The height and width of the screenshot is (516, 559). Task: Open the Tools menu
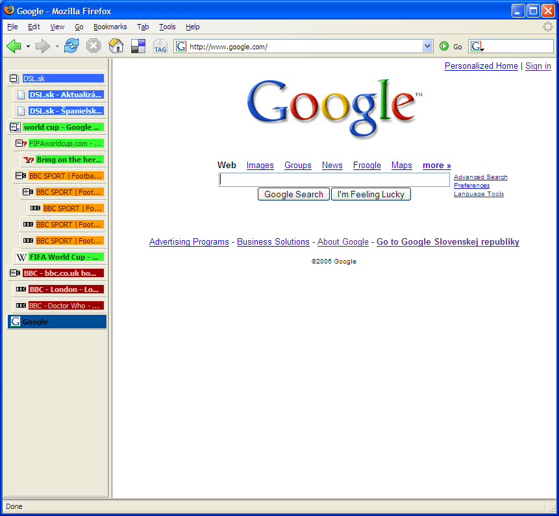tap(168, 27)
